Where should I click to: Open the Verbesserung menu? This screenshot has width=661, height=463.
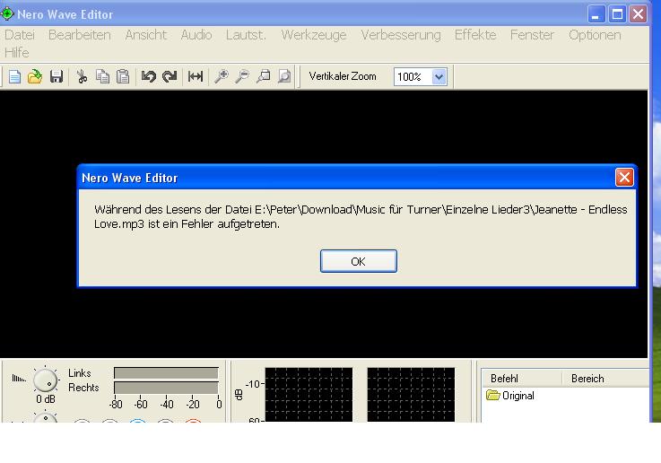point(401,35)
